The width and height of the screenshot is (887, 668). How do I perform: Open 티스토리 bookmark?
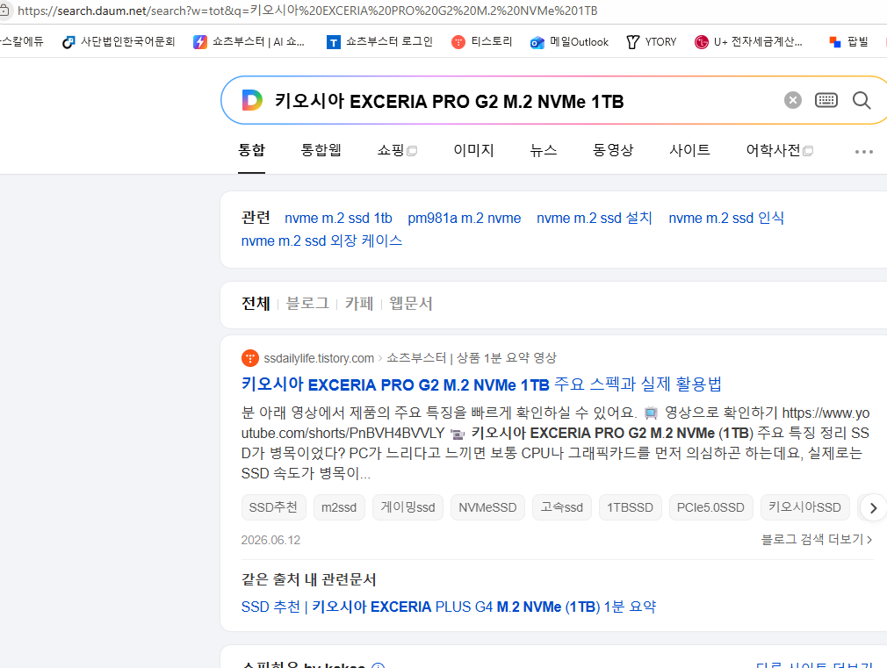[x=482, y=42]
